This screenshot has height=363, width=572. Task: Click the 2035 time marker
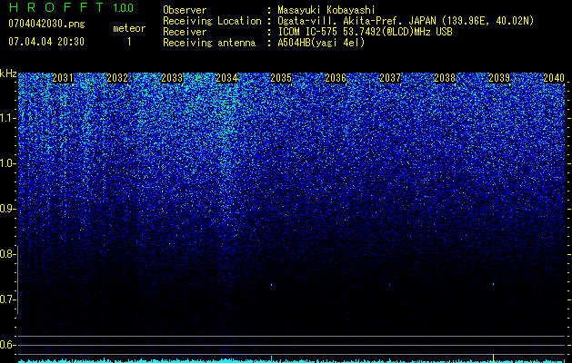coord(281,78)
